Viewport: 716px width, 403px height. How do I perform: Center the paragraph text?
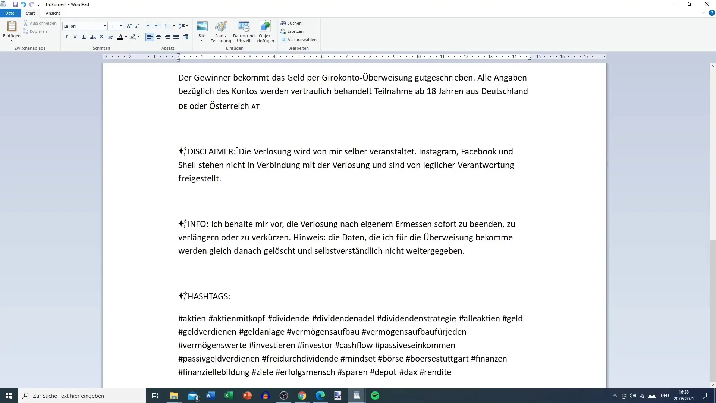pos(158,37)
